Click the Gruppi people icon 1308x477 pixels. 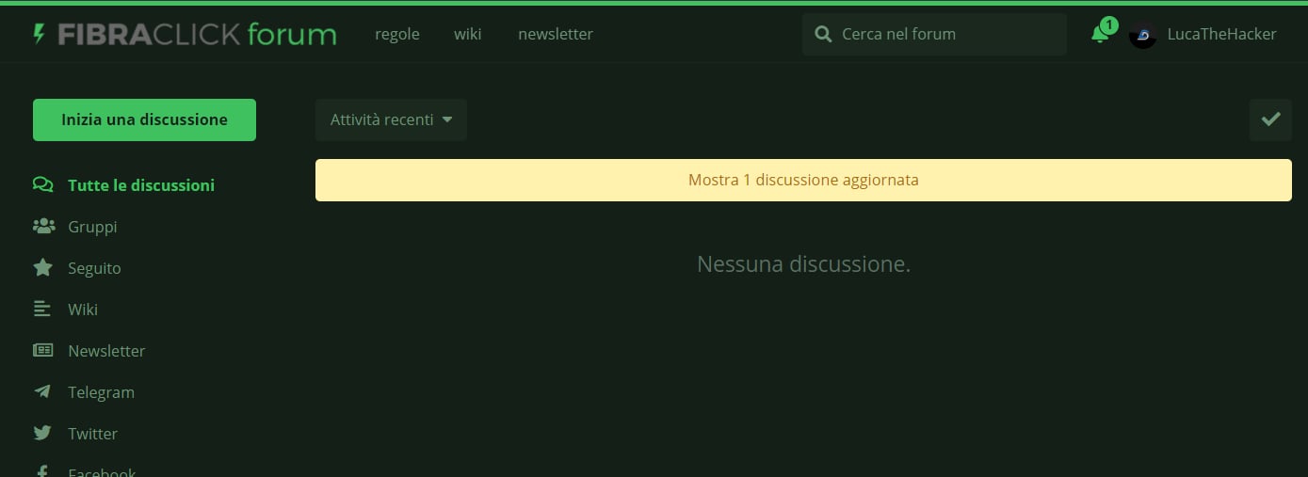pyautogui.click(x=43, y=227)
